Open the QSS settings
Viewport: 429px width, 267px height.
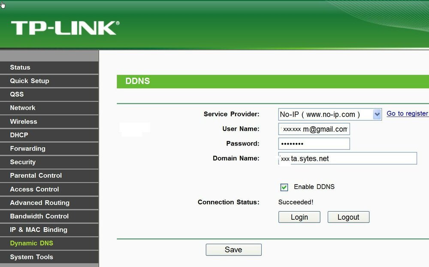(17, 94)
